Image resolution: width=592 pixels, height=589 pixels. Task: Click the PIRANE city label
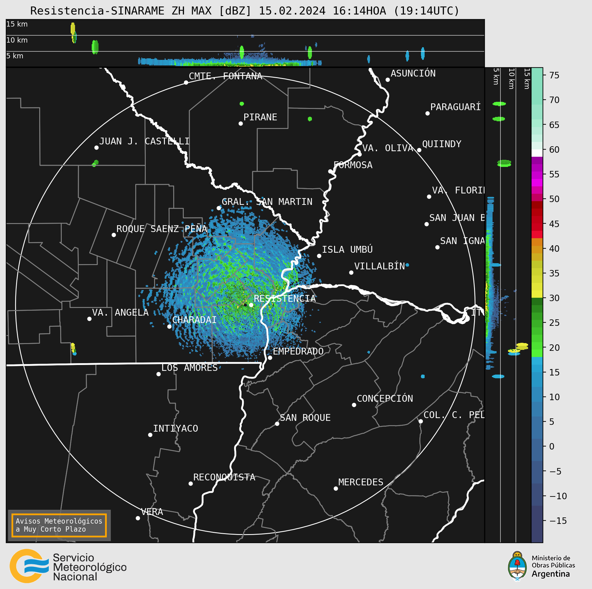point(260,117)
